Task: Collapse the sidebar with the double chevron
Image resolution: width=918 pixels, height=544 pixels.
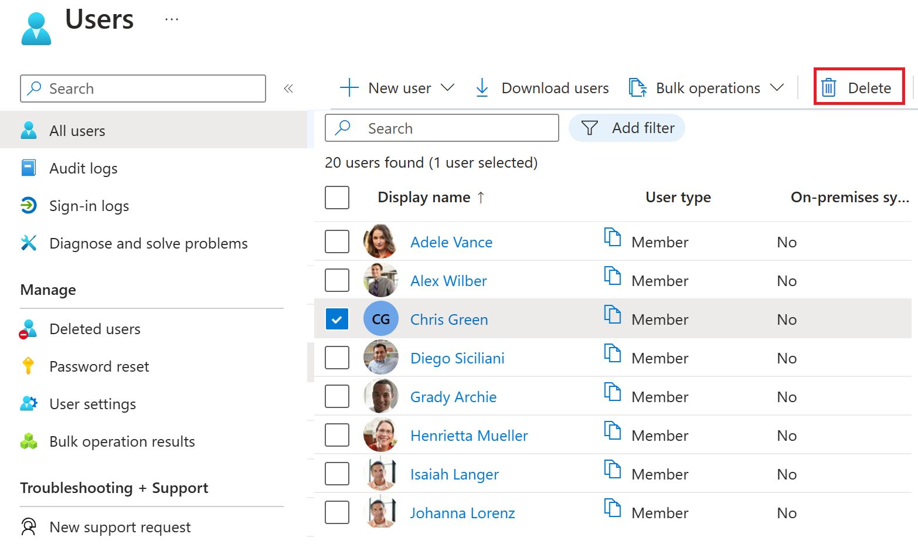Action: point(288,88)
